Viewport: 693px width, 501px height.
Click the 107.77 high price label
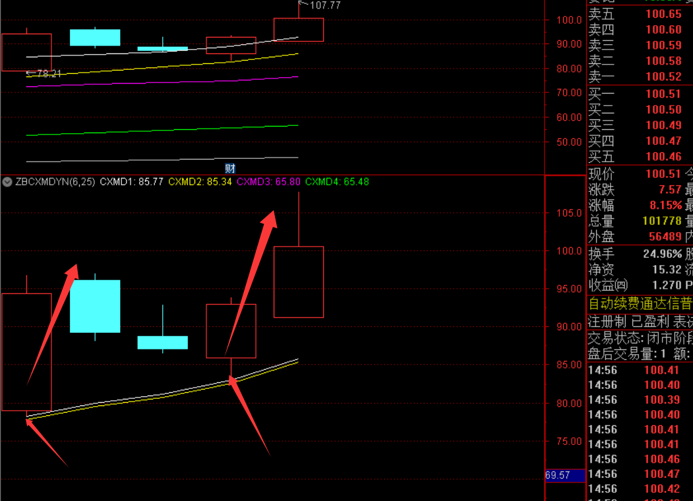pos(325,5)
